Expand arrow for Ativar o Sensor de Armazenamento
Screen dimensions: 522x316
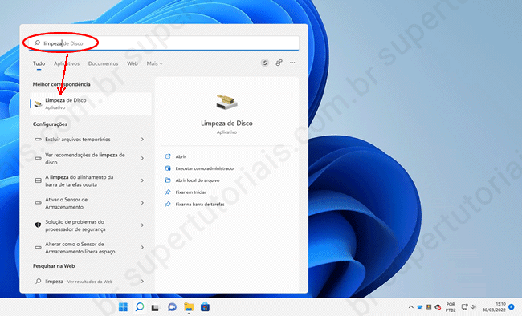coord(142,203)
